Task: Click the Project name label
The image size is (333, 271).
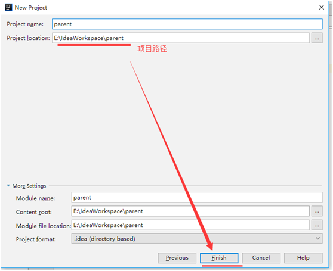Action: coord(25,24)
